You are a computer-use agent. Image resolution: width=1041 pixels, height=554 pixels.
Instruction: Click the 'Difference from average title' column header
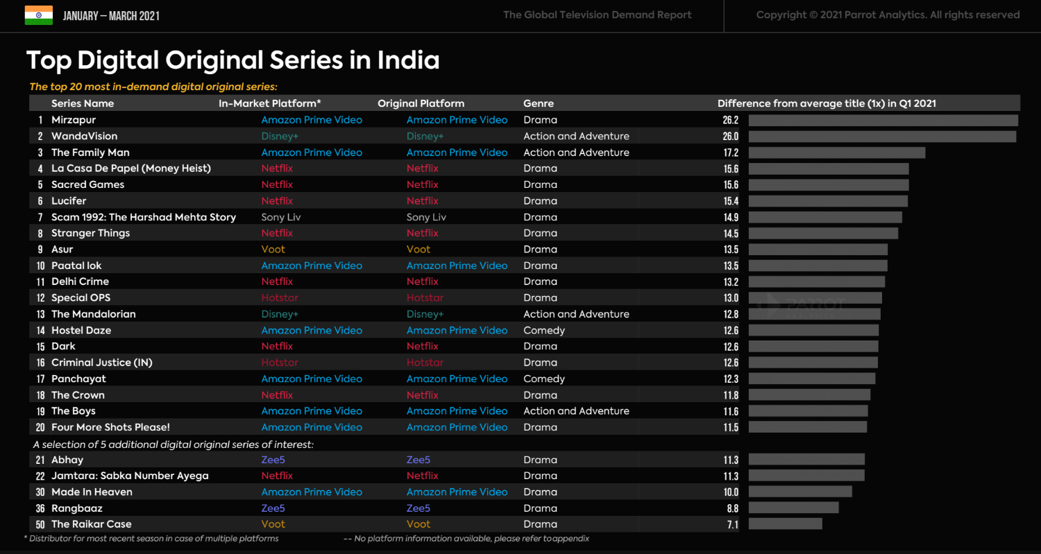coord(827,103)
